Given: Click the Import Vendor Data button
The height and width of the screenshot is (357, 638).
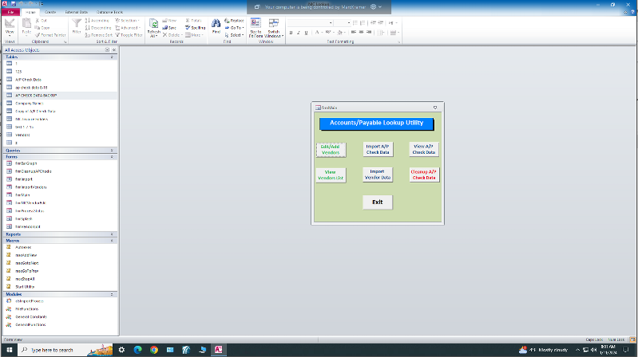Looking at the screenshot, I should tap(378, 175).
